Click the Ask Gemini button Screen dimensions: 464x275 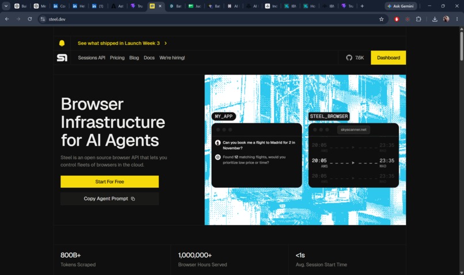point(401,6)
